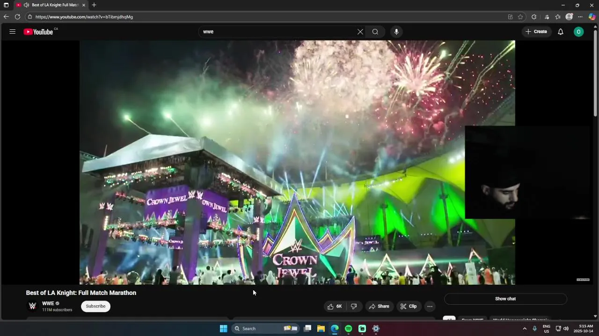
Task: Open WWE channel name link
Action: click(x=48, y=303)
